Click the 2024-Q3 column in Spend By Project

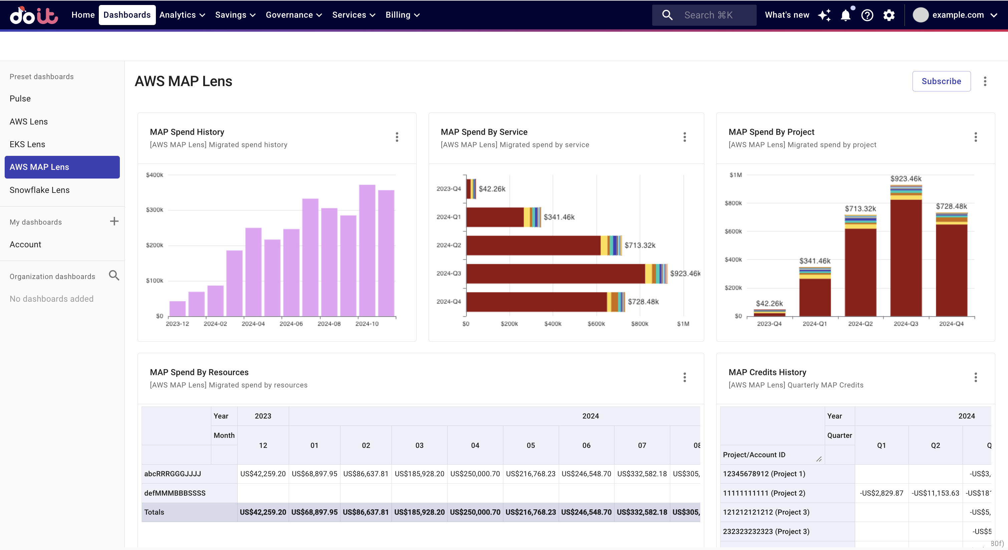click(906, 251)
